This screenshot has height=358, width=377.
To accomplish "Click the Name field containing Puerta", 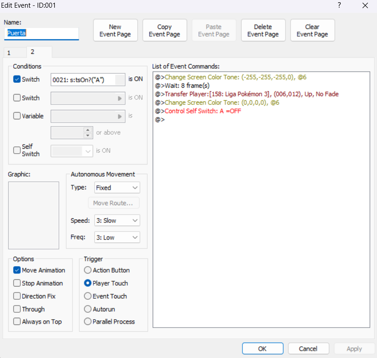I will point(42,33).
